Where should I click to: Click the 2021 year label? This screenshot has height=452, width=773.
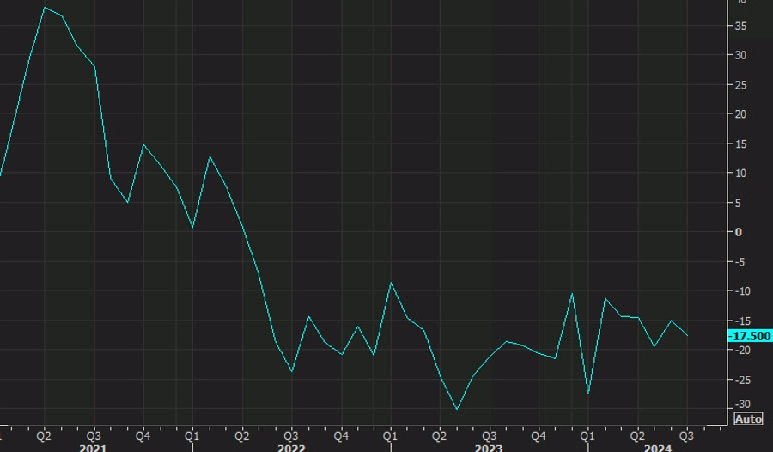[93, 448]
